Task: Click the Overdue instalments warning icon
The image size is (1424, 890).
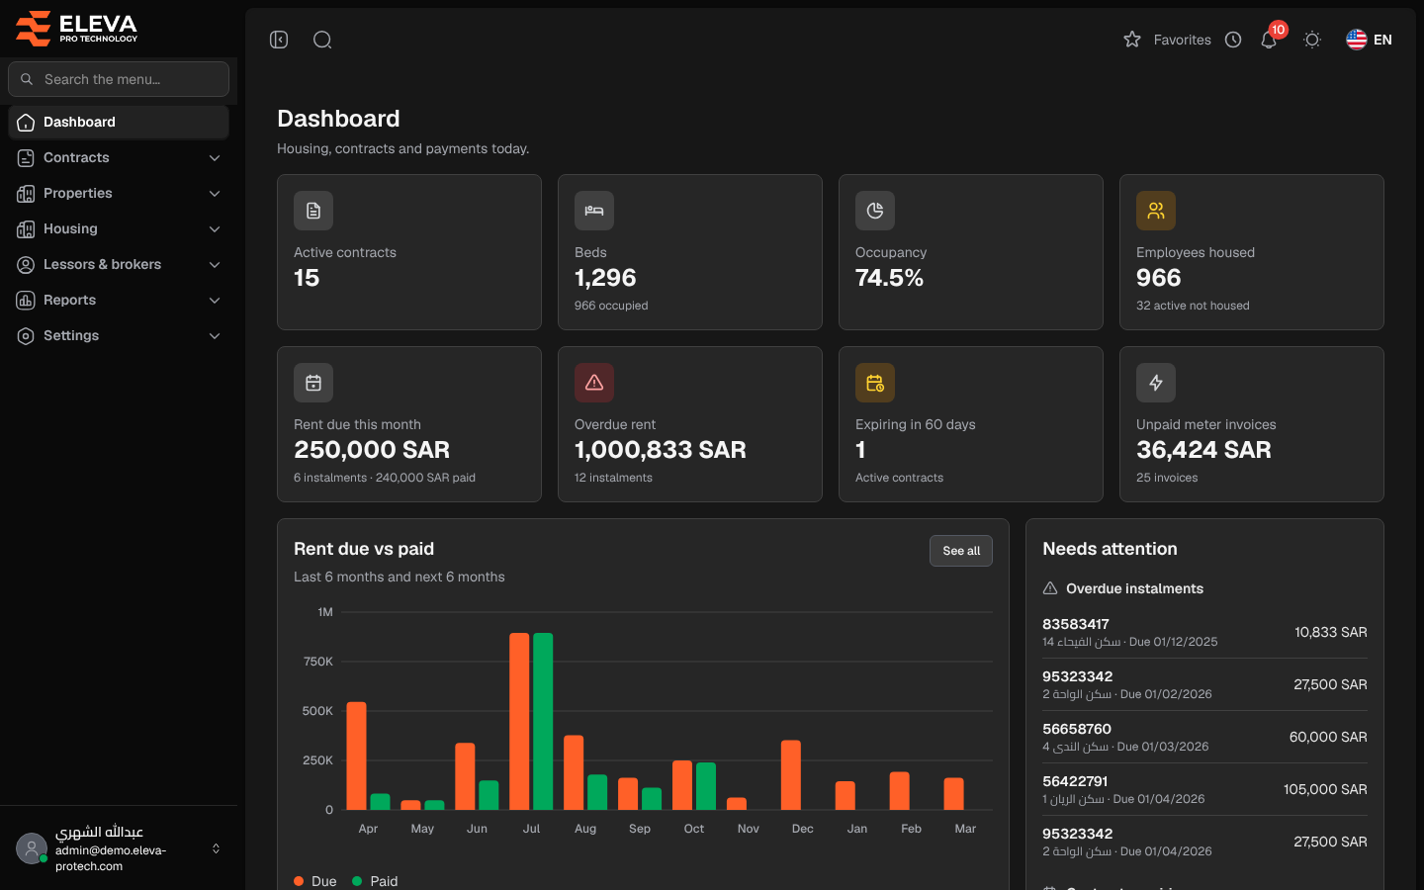Action: pos(1050,588)
